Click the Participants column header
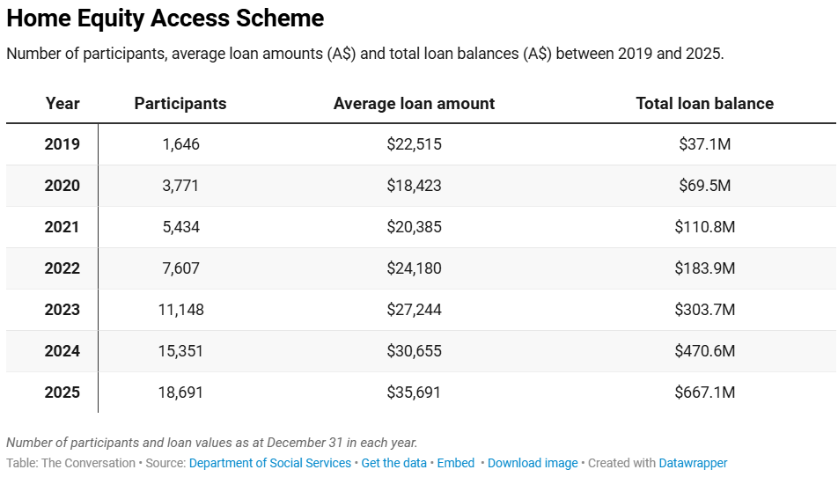Screen dimensions: 838x477 [180, 104]
